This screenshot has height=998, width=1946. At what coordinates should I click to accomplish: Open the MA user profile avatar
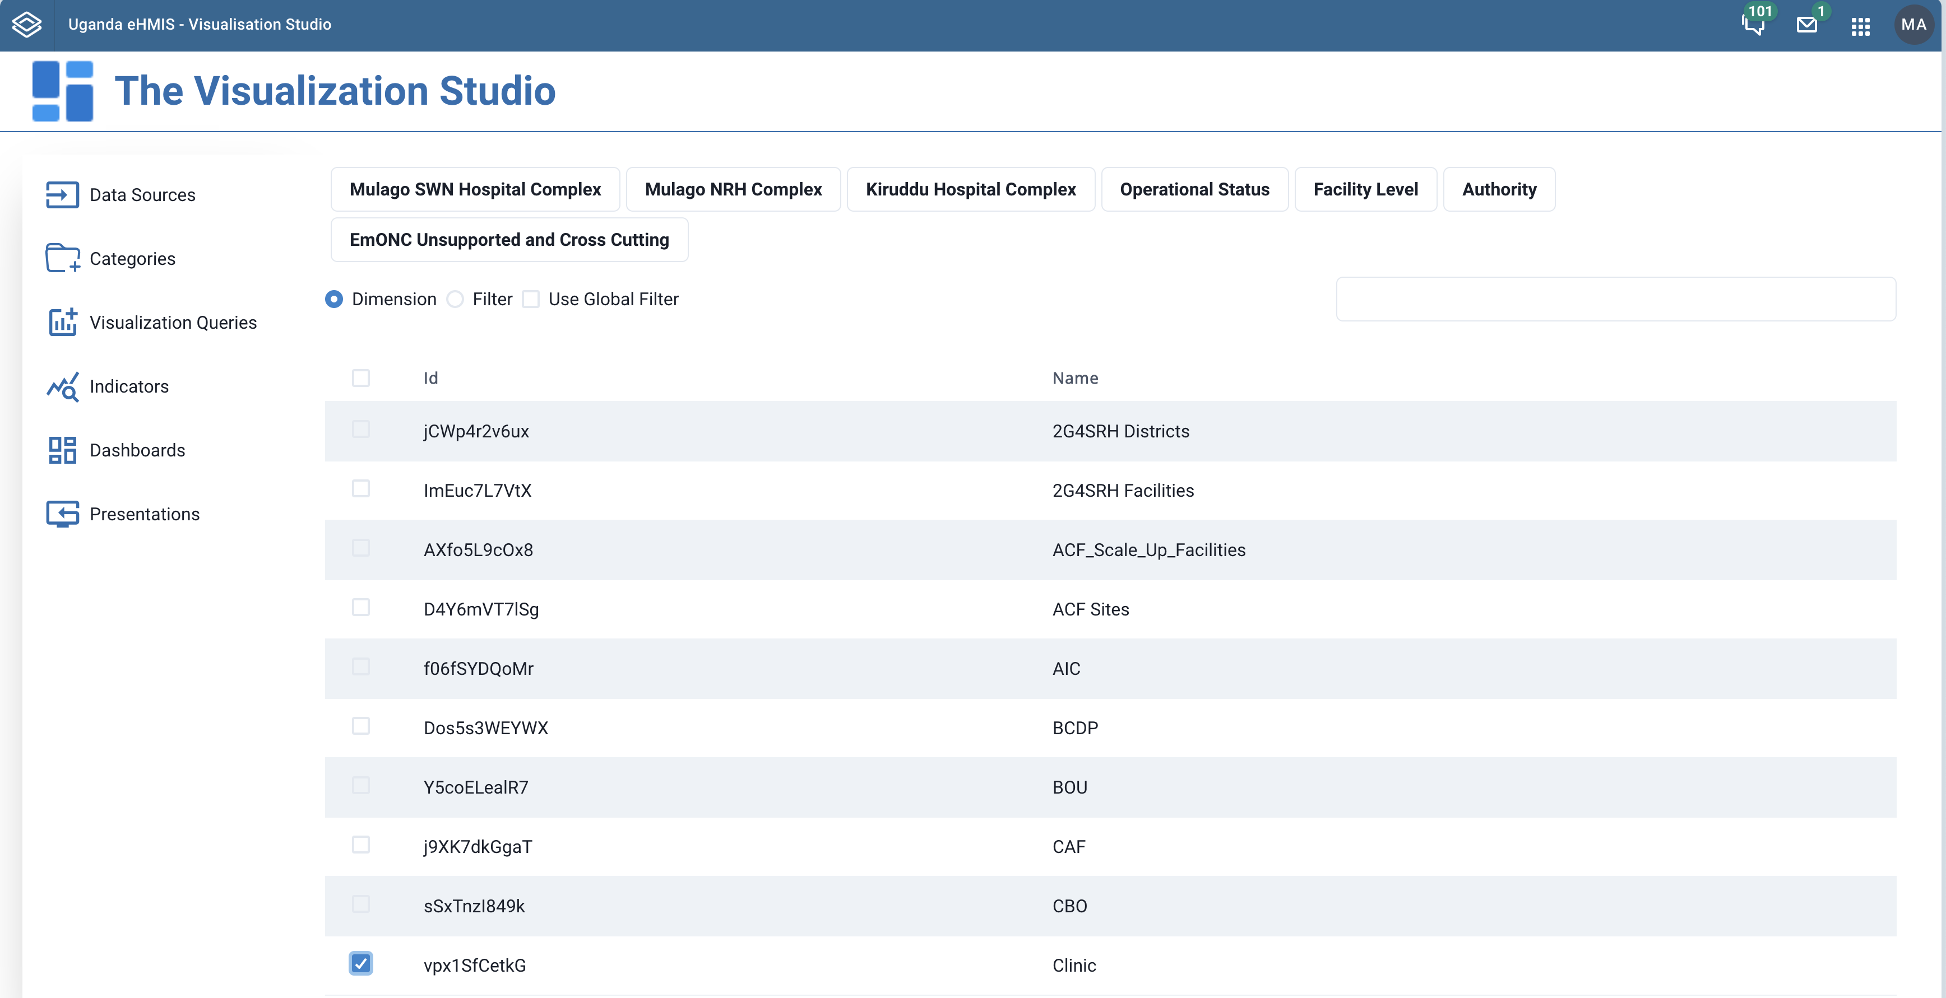click(1913, 25)
